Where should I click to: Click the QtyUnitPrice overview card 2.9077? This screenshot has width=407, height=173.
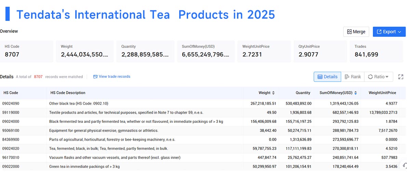(320, 51)
